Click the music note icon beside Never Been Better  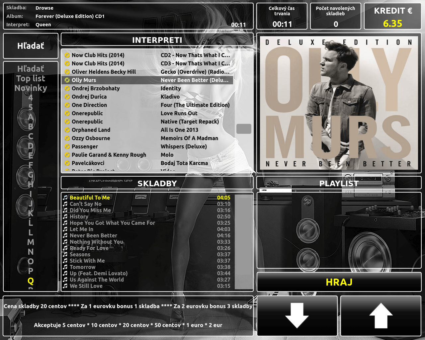(65, 235)
